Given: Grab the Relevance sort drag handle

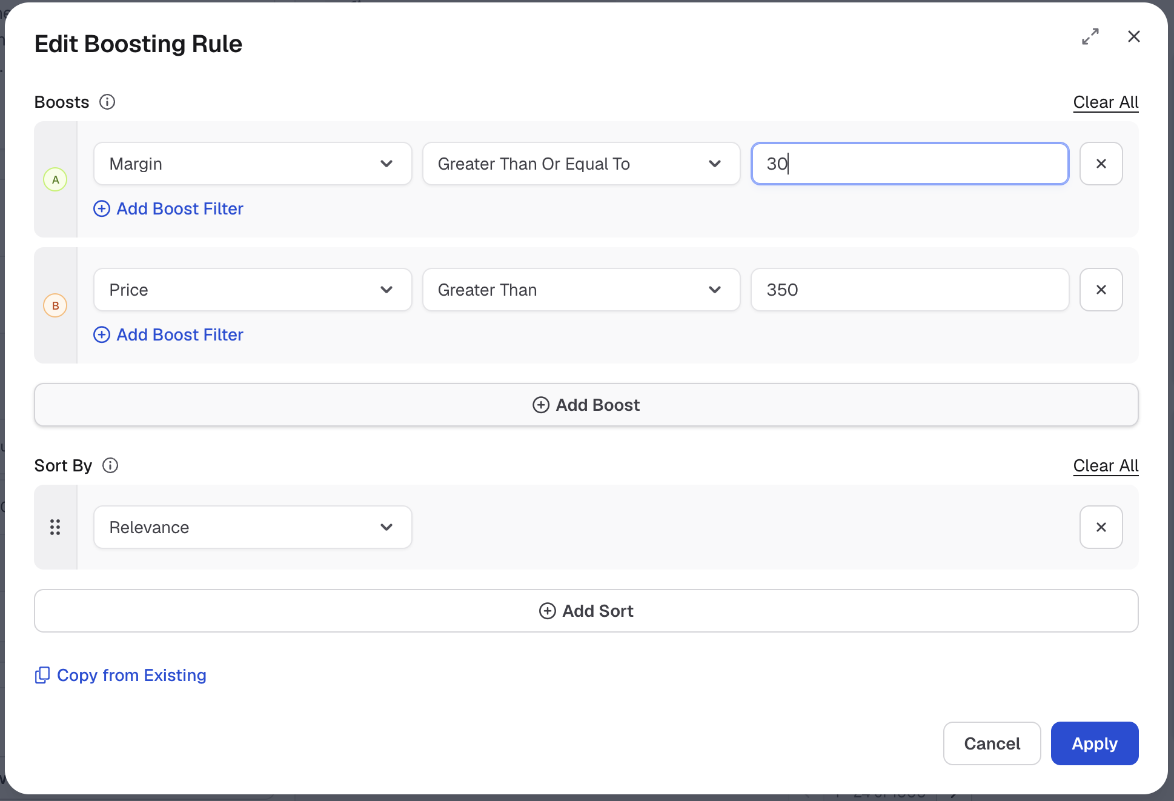Looking at the screenshot, I should click(x=55, y=527).
